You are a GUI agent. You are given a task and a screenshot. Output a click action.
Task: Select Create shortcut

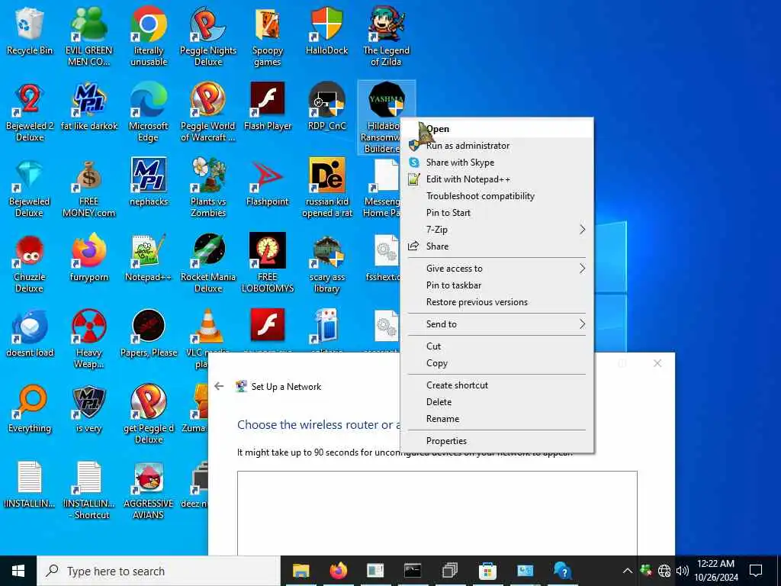pos(497,385)
